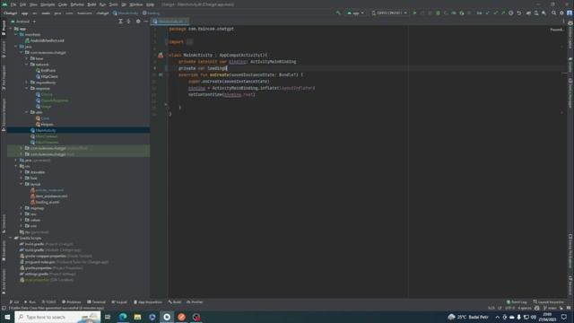This screenshot has height=323, width=574.
Task: Open AndroidManifest.xml in project tree
Action: click(44, 40)
